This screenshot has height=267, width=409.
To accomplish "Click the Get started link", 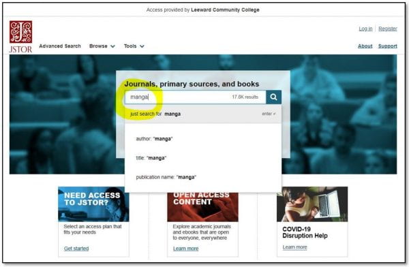I will point(76,249).
